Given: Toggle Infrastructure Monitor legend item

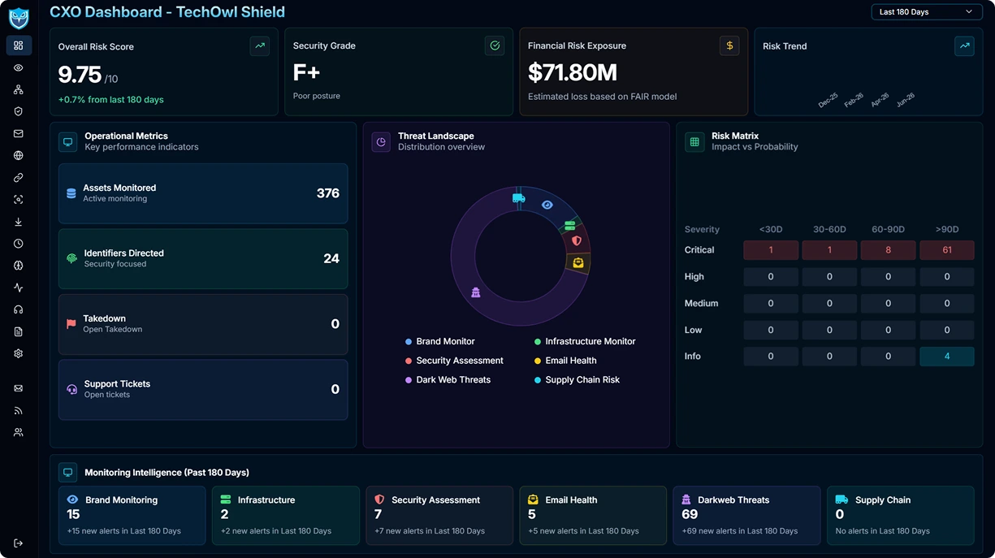Looking at the screenshot, I should [x=585, y=342].
